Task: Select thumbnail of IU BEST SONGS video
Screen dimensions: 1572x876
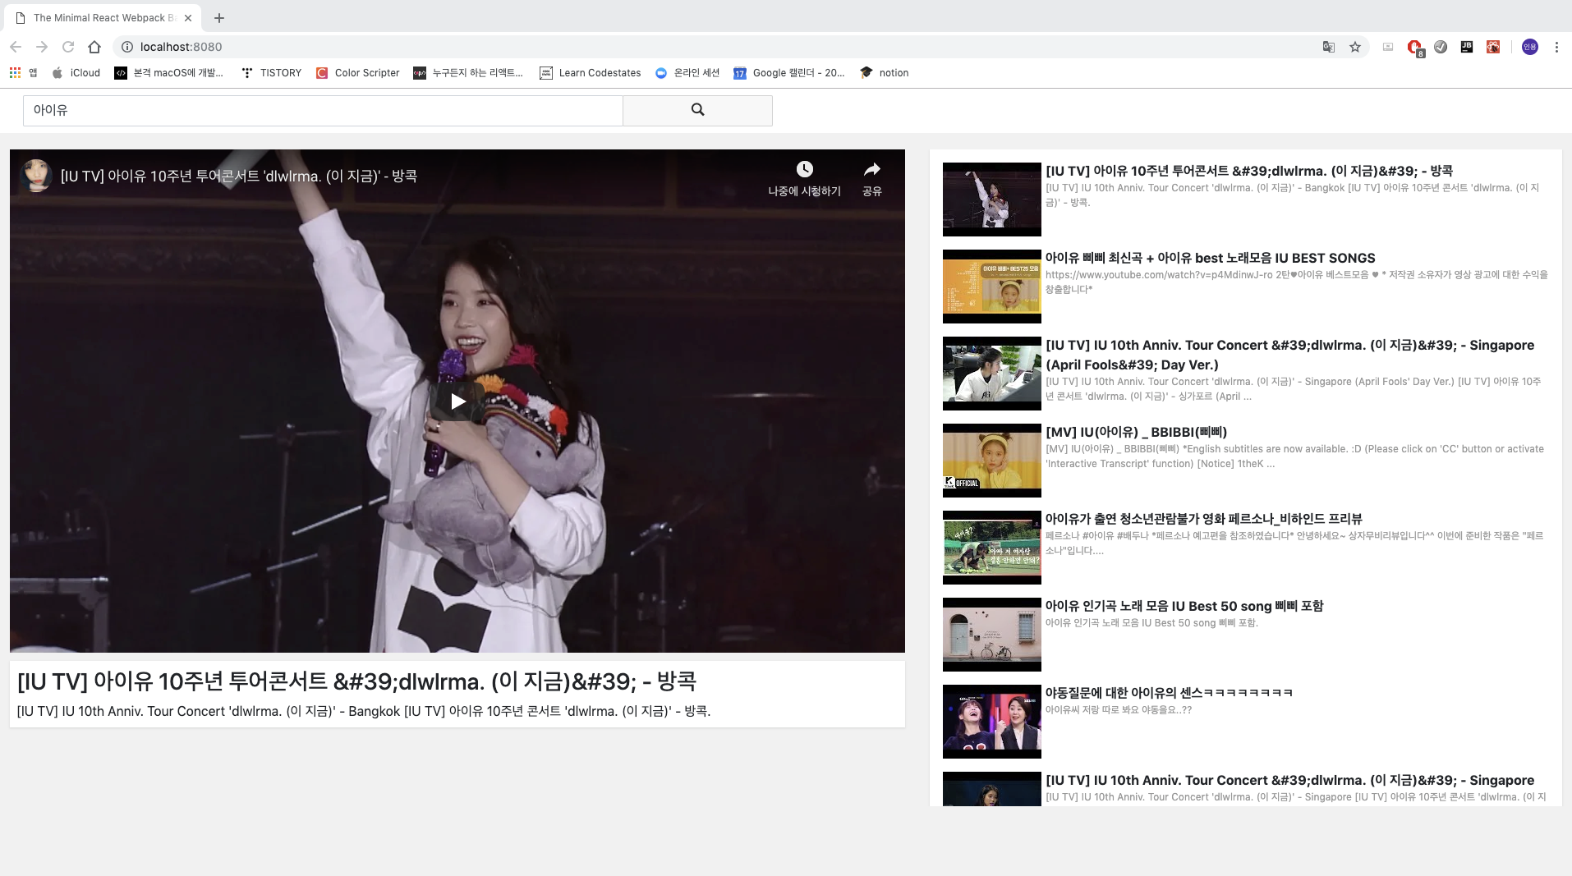Action: pos(991,287)
